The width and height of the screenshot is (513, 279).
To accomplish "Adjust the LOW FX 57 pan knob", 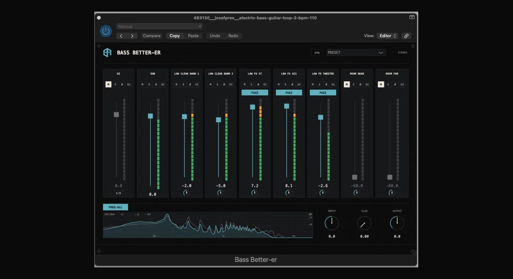I will point(255,193).
